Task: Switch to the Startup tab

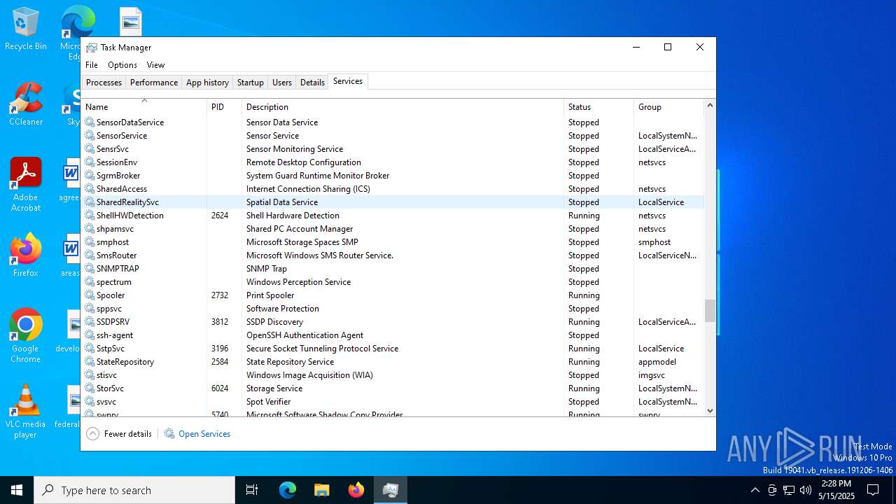Action: coord(251,83)
